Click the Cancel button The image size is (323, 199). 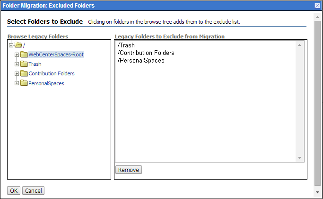(34, 190)
